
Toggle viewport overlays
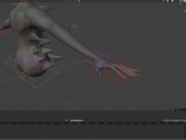[172, 1]
